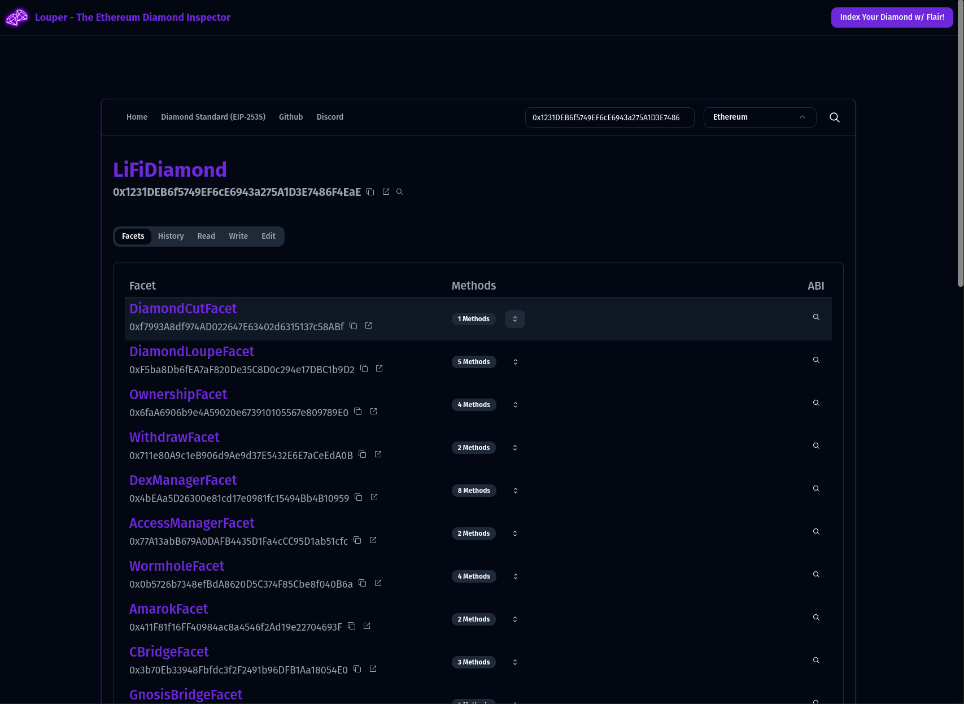Switch to the Edit tab
The image size is (964, 704).
click(268, 237)
